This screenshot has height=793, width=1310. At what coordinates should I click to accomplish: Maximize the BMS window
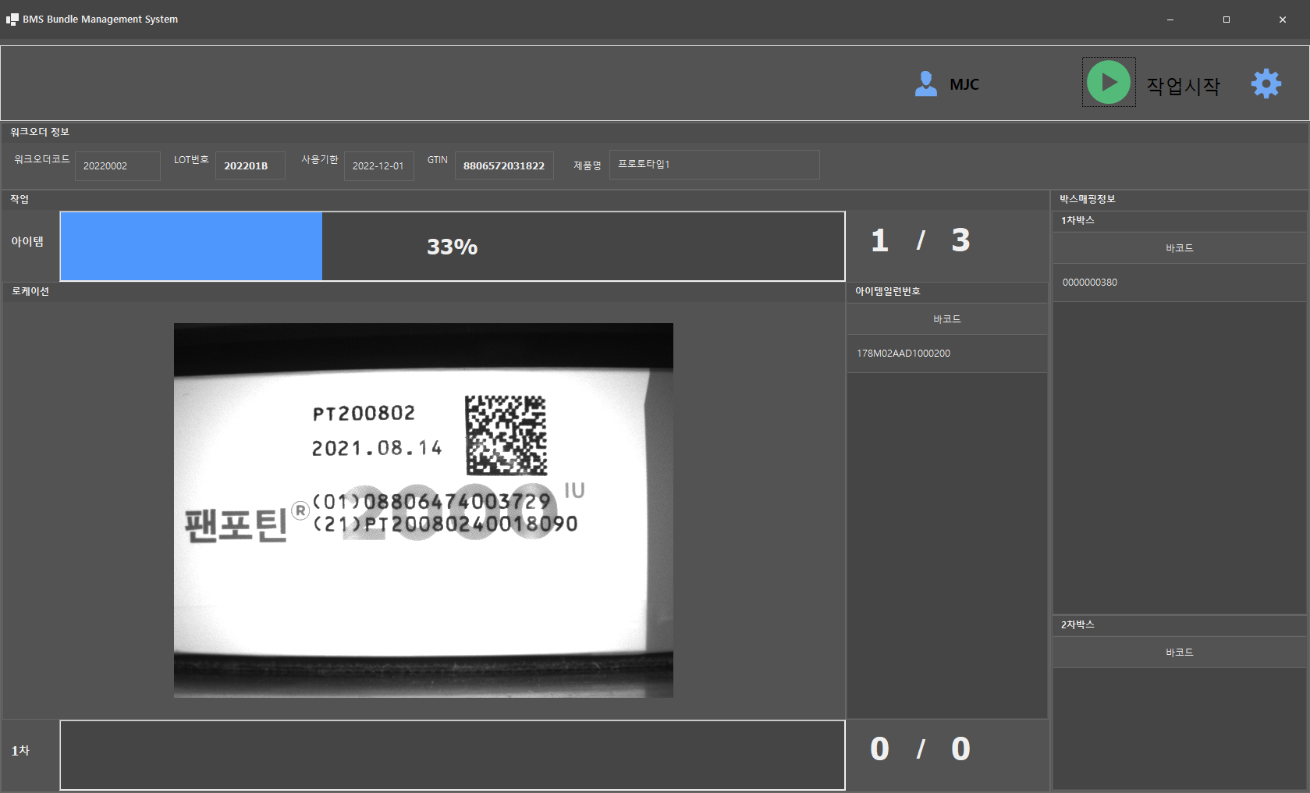pyautogui.click(x=1227, y=20)
